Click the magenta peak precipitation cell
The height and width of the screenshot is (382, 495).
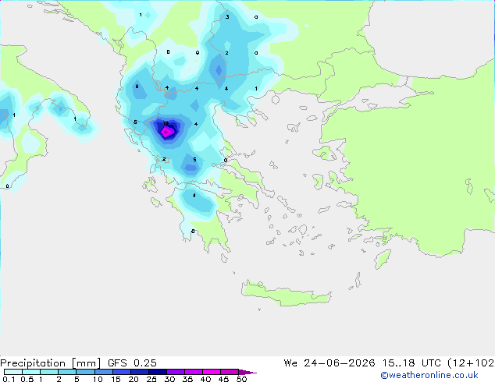166,132
